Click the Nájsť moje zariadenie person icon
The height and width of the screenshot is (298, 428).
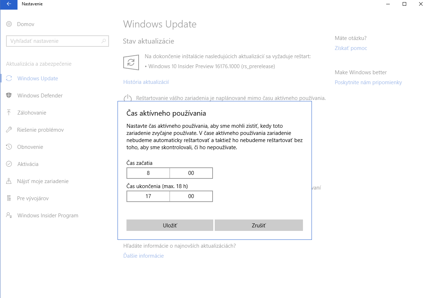click(x=9, y=181)
